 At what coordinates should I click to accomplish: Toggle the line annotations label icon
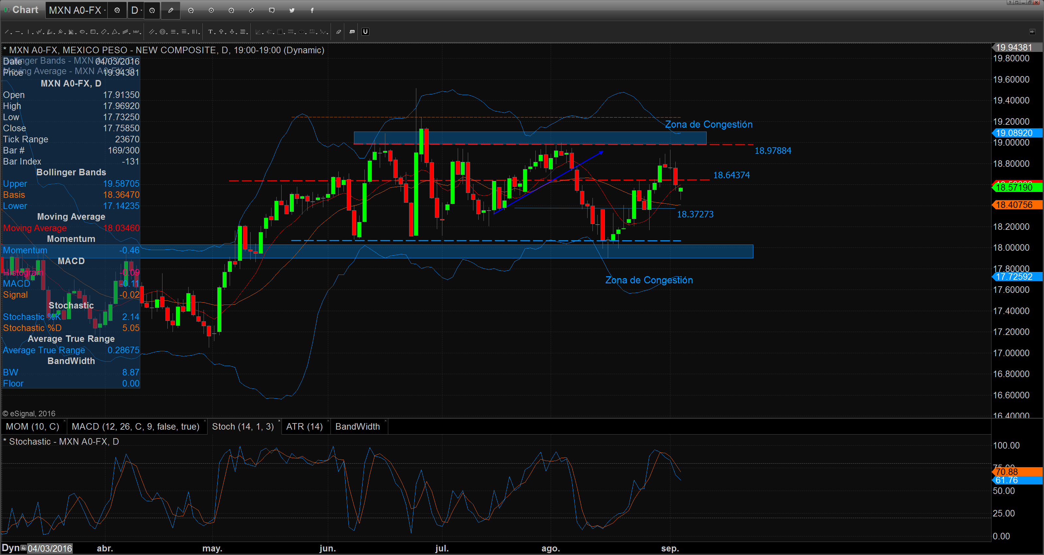pyautogui.click(x=352, y=32)
